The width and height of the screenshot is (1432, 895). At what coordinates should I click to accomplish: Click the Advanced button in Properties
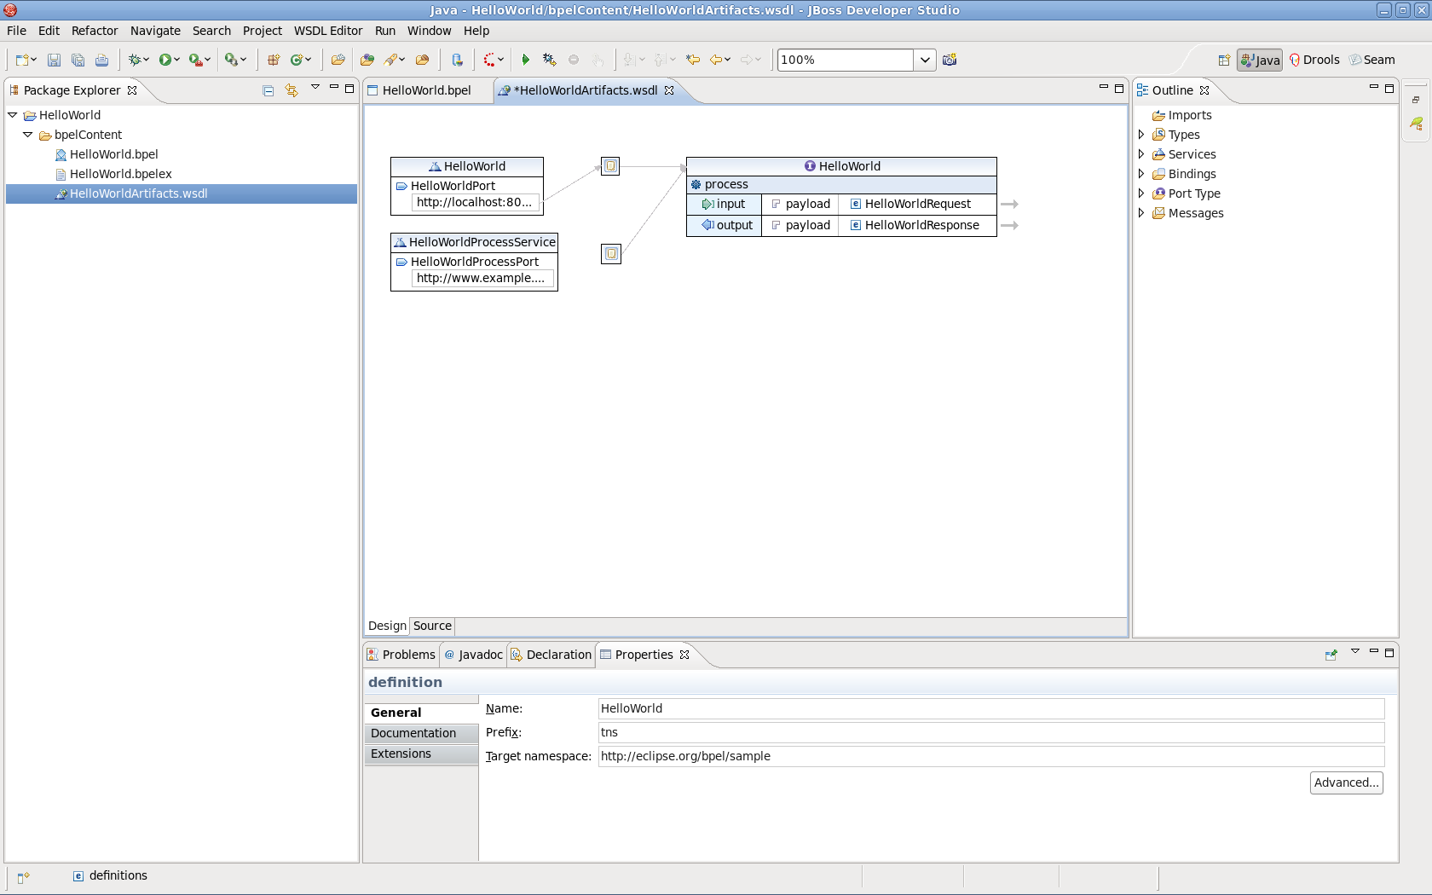point(1346,782)
